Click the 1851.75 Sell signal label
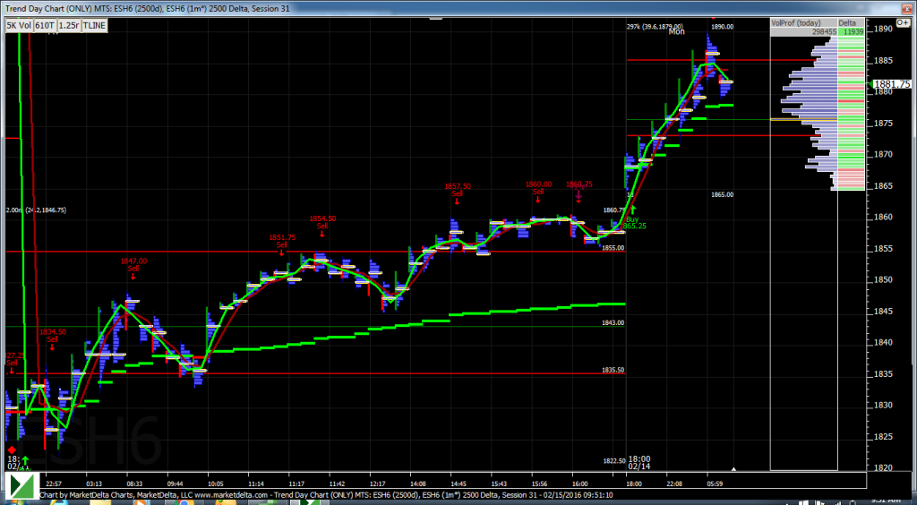The image size is (917, 505). tap(282, 242)
